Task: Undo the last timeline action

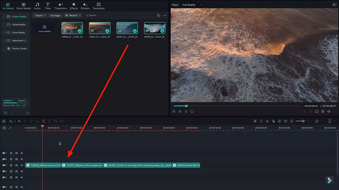Action: 19,121
